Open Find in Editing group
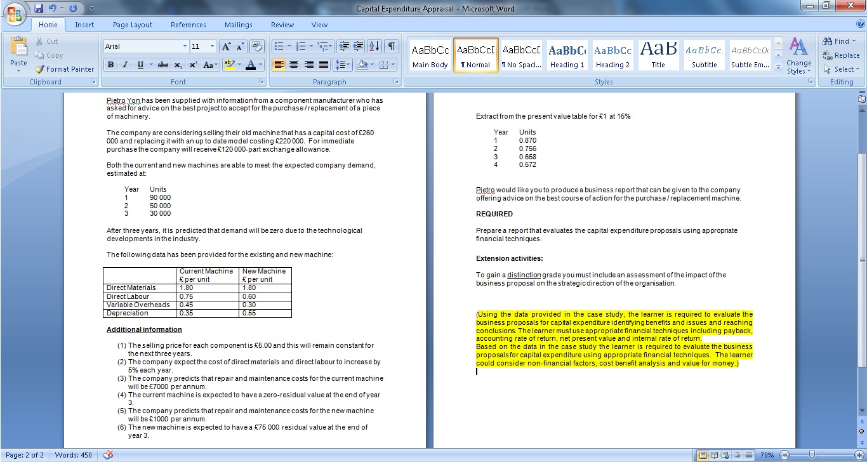The image size is (867, 462). [x=839, y=41]
